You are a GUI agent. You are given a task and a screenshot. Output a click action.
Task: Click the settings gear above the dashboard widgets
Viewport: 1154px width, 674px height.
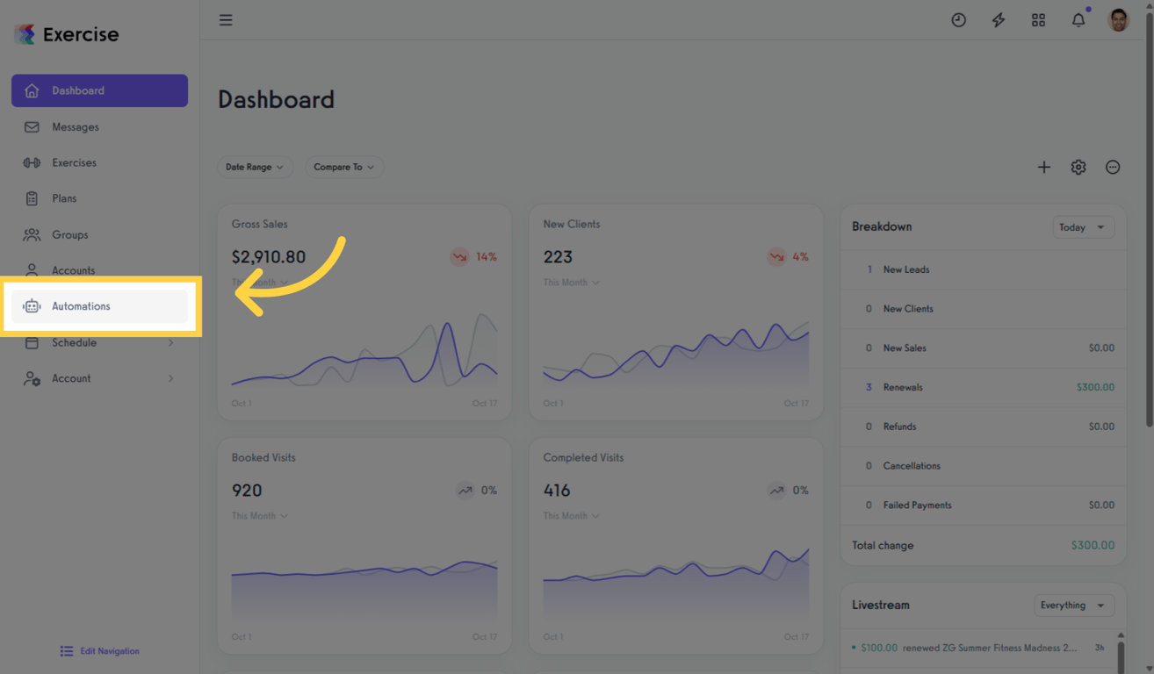1078,167
